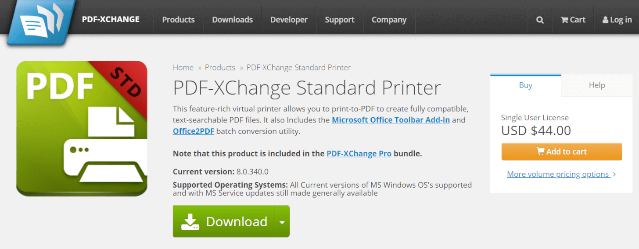Open the Support menu

339,20
